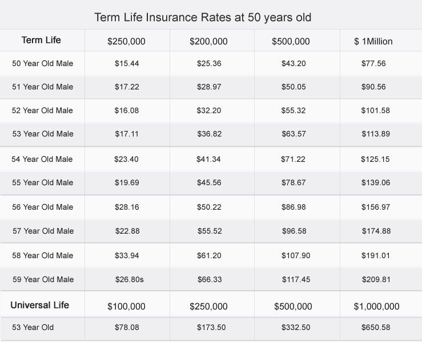Click the "$ 1Million" column header
This screenshot has height=342, width=422.
373,42
